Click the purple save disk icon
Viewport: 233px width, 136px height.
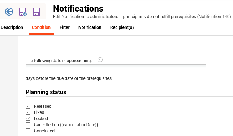coord(36,12)
